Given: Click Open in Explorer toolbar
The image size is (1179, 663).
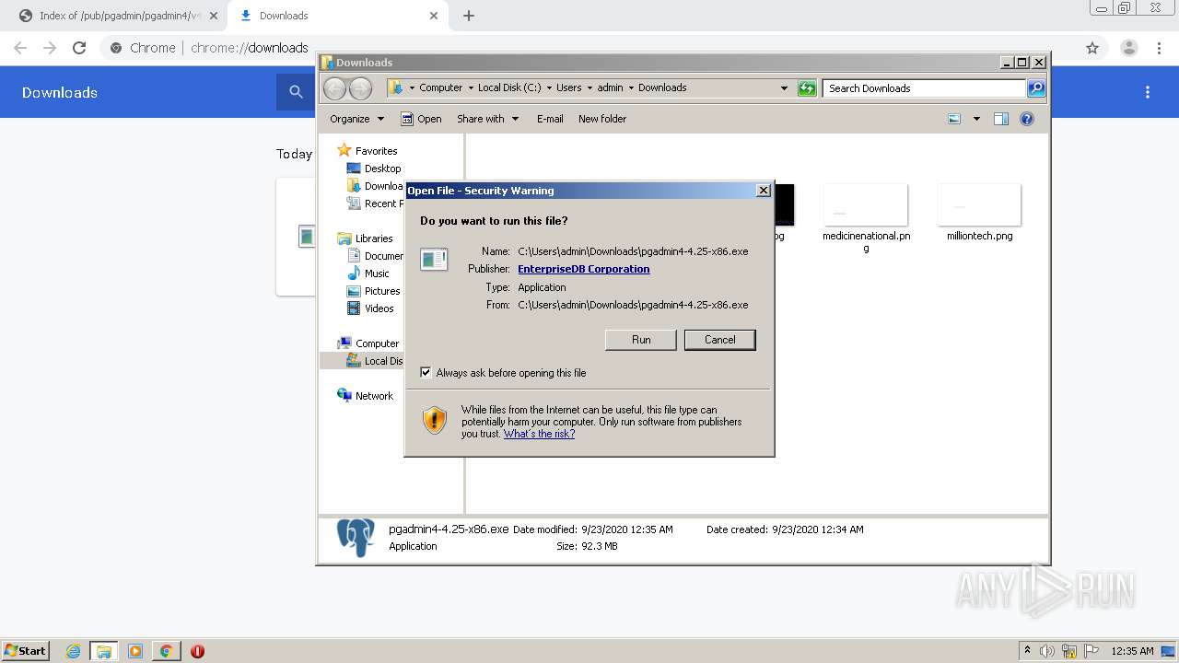Looking at the screenshot, I should click(x=421, y=119).
